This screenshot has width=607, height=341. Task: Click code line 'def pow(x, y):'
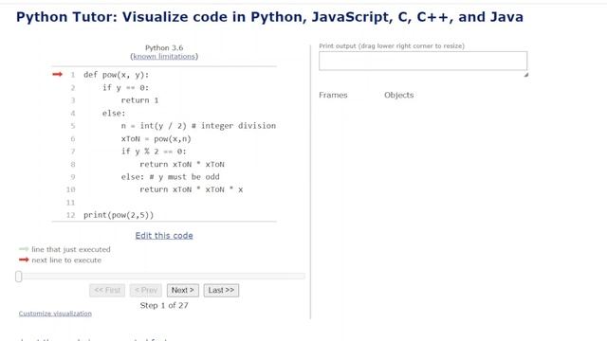click(116, 75)
